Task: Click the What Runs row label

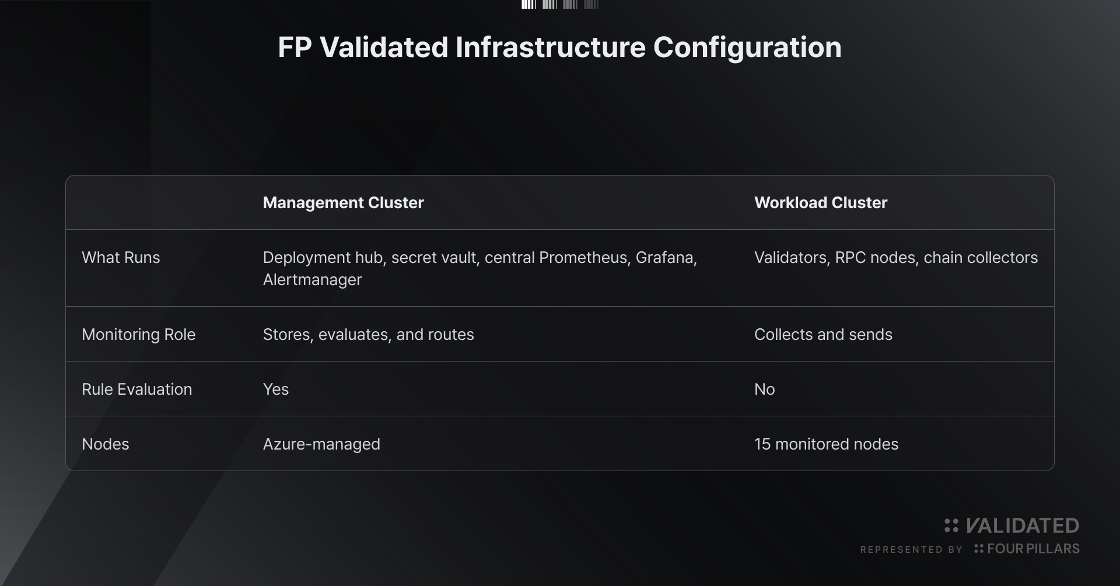Action: pyautogui.click(x=121, y=258)
